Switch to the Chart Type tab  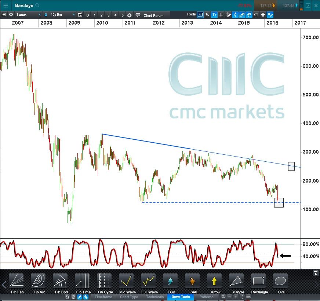(x=129, y=297)
